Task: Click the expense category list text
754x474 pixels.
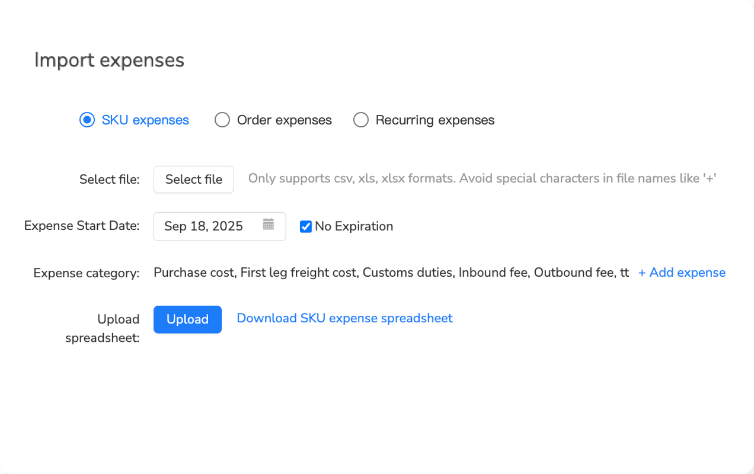Action: pyautogui.click(x=391, y=273)
